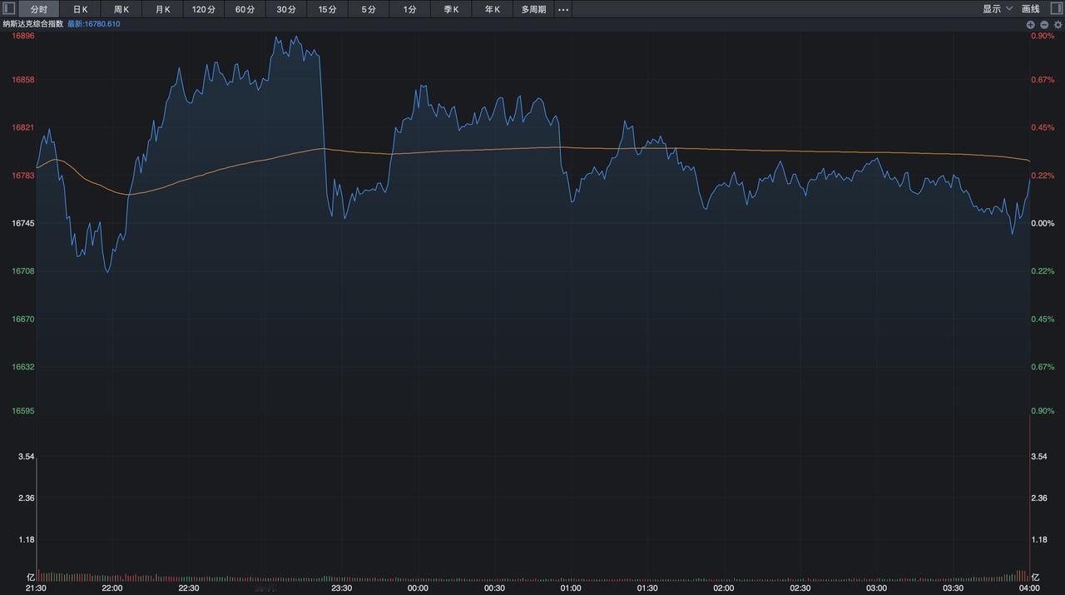Click the 16783 price axis label
This screenshot has height=595, width=1065.
(x=22, y=176)
